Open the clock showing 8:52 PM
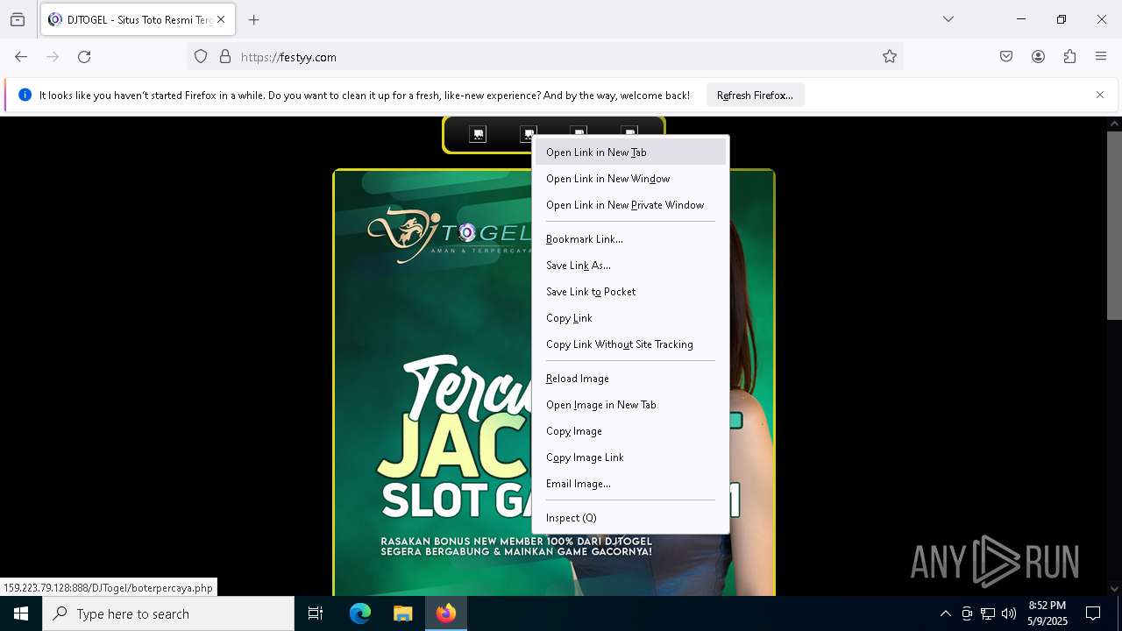 [1047, 613]
